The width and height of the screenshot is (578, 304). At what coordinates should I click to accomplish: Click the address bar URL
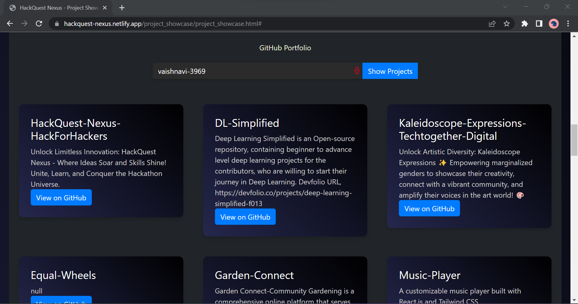(x=163, y=24)
